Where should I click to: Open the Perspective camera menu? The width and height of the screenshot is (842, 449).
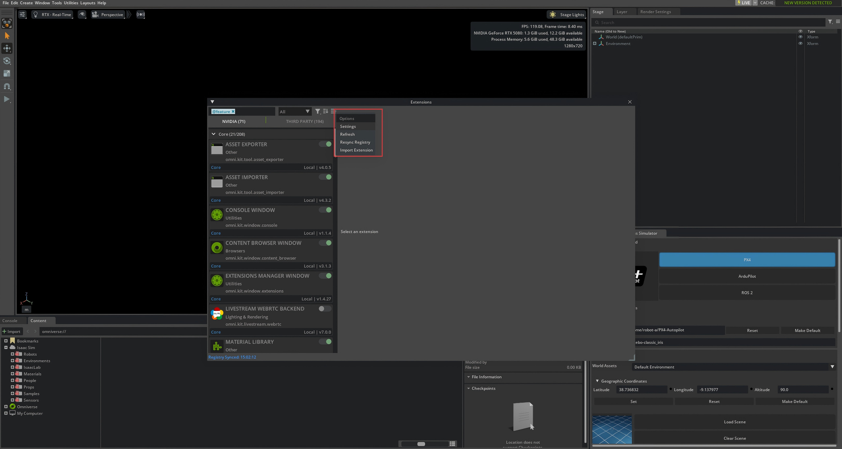tap(108, 14)
